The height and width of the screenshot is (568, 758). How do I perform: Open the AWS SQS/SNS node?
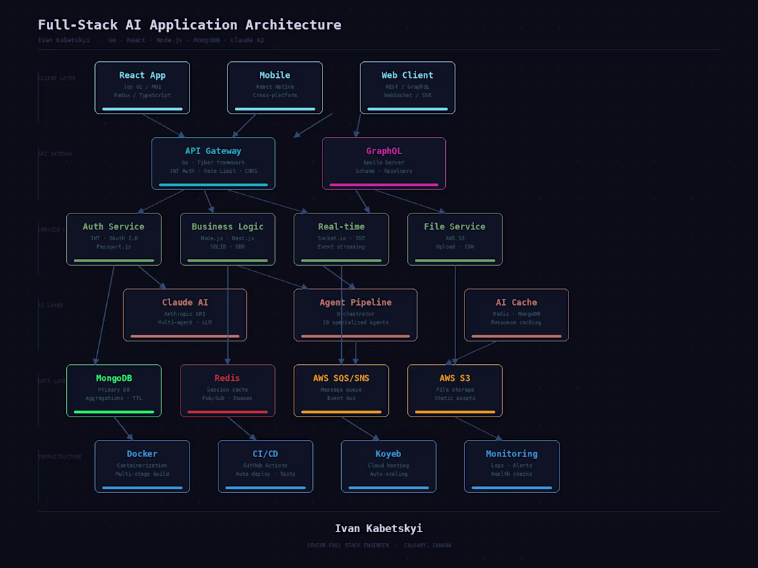(341, 390)
